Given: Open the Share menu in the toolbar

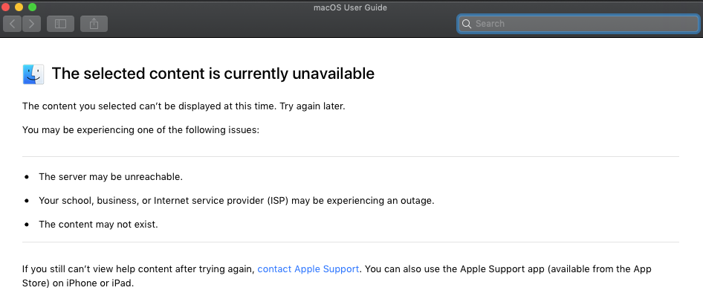Looking at the screenshot, I should coord(94,24).
